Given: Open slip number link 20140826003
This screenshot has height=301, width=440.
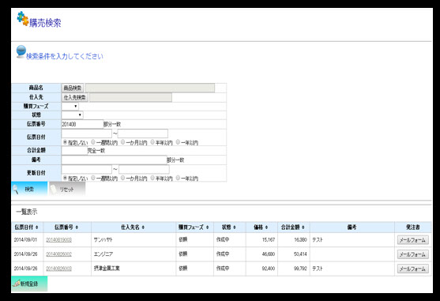Looking at the screenshot, I should tap(58, 269).
